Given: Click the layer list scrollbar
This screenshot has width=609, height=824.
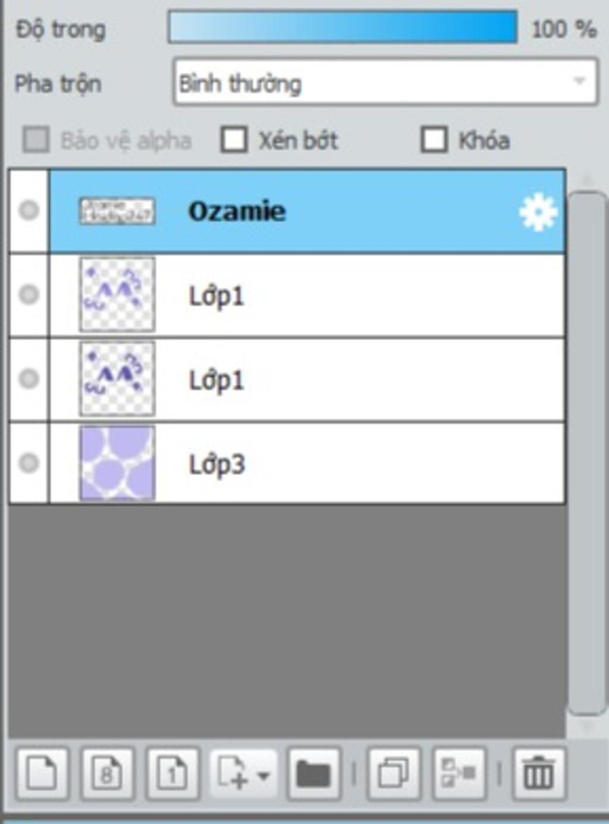Looking at the screenshot, I should [587, 452].
